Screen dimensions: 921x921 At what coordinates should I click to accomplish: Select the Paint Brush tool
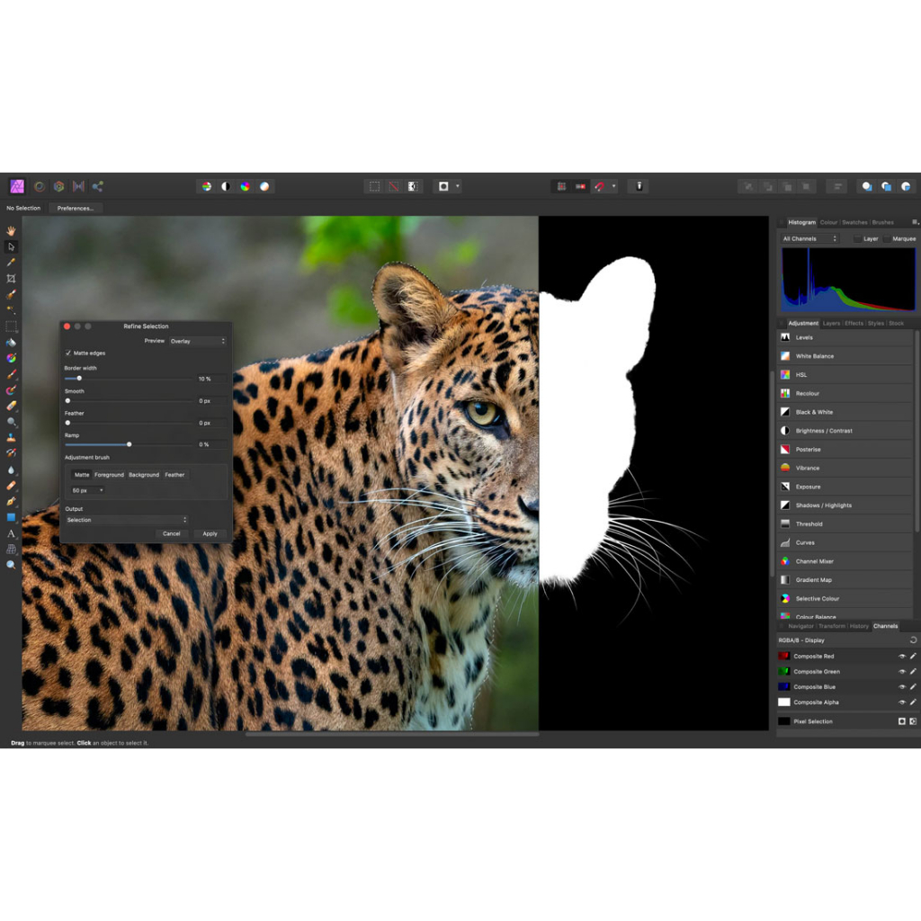pos(11,374)
